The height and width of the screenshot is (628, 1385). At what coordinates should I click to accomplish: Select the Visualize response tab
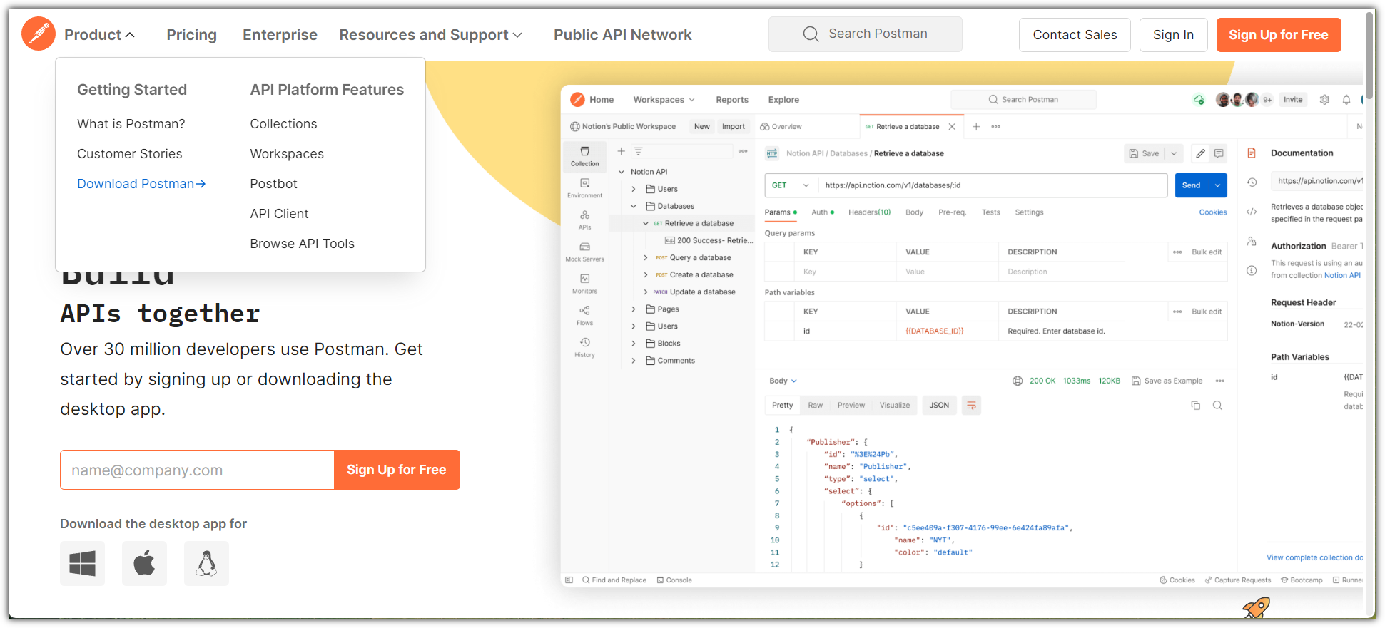pyautogui.click(x=894, y=405)
